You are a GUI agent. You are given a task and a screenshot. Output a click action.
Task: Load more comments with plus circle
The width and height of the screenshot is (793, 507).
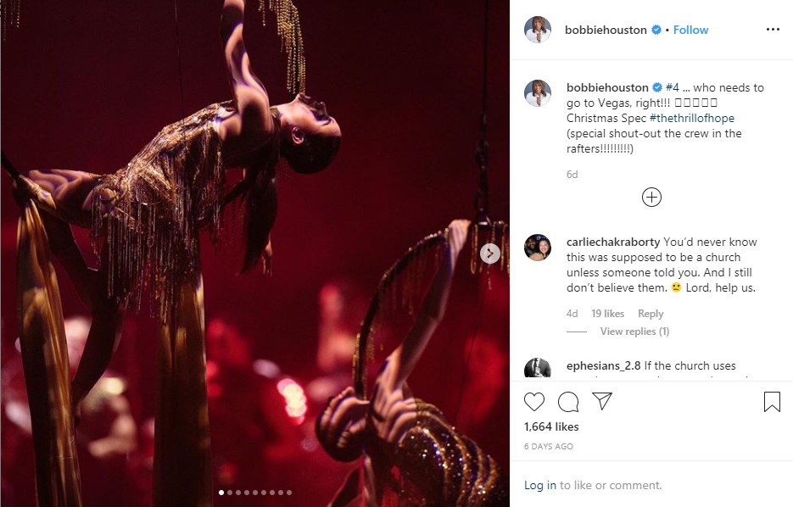[651, 198]
